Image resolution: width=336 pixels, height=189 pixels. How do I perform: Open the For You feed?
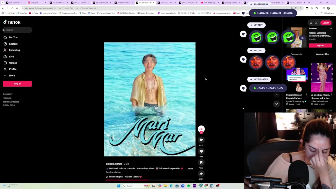point(10,37)
